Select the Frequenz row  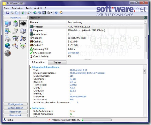[86, 30]
